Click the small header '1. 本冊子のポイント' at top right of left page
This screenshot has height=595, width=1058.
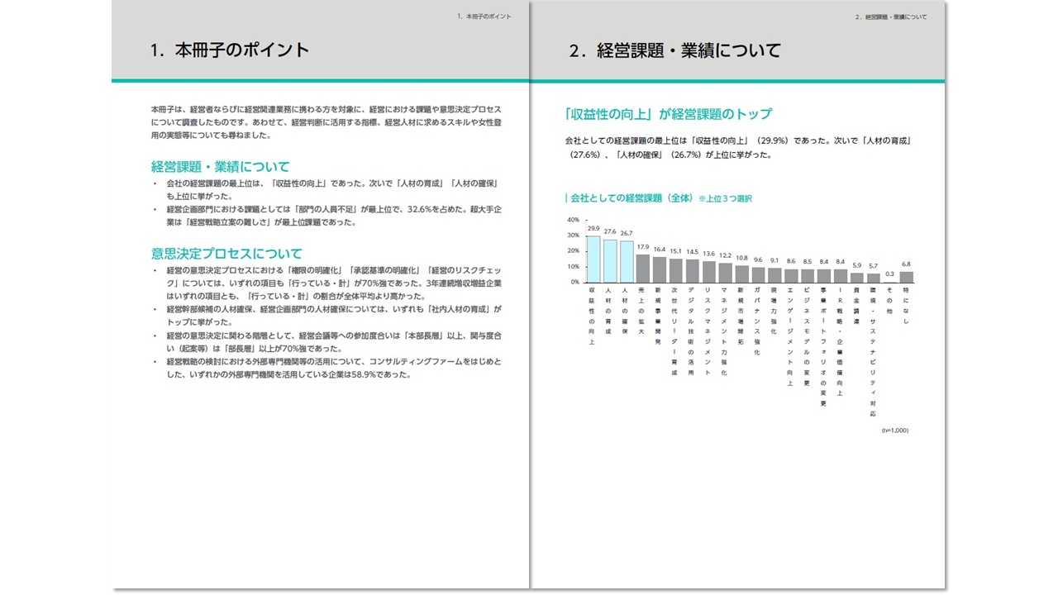click(x=484, y=17)
